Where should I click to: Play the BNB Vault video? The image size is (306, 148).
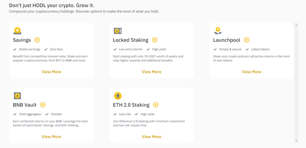click(x=43, y=105)
